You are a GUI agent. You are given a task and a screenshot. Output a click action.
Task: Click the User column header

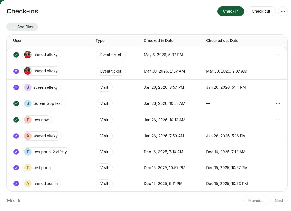(x=18, y=41)
